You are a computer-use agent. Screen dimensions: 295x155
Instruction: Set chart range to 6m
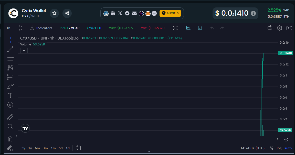tap(37, 148)
